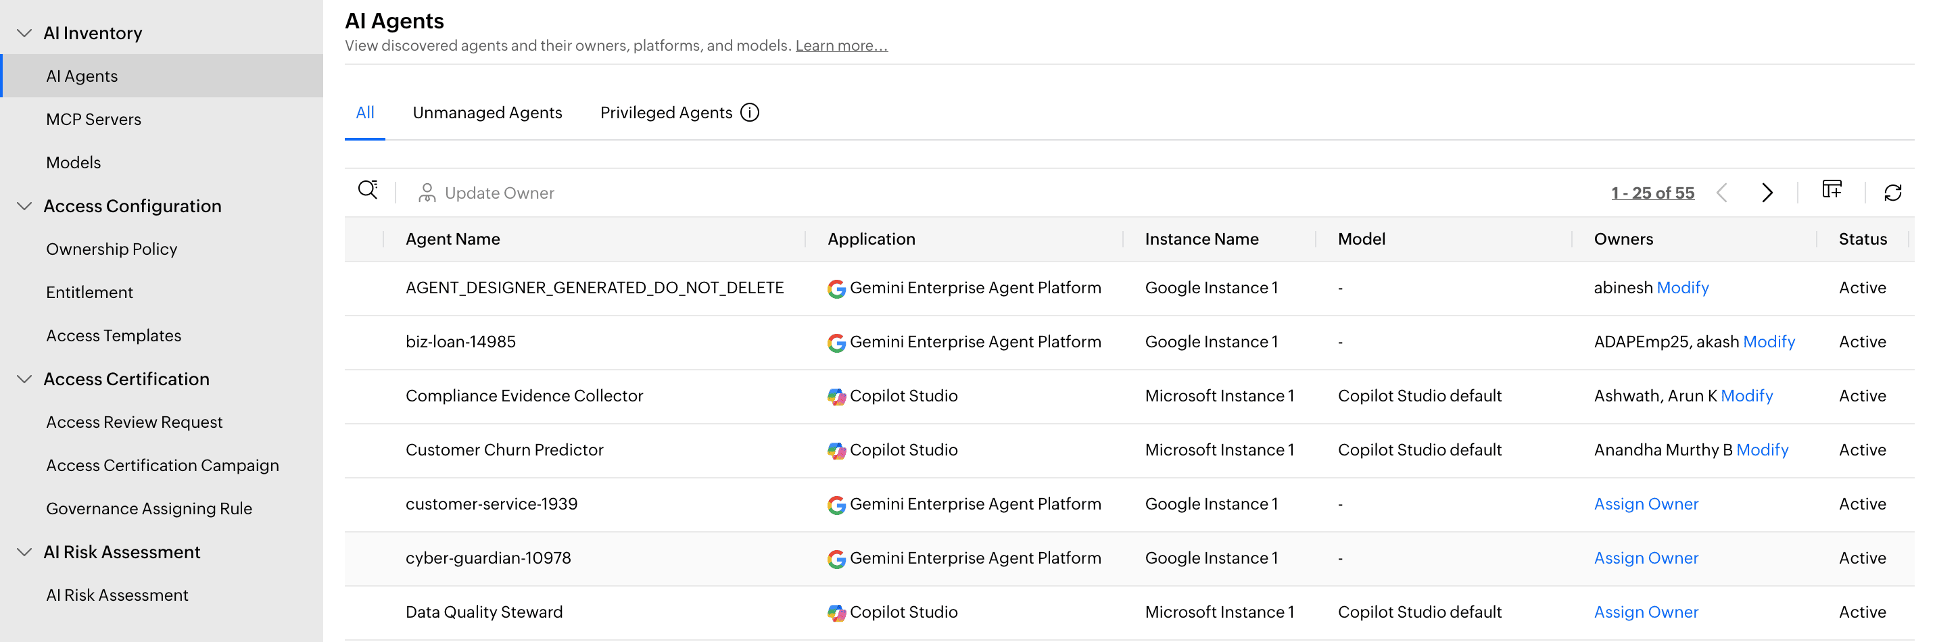
Task: Click Modify next to ADAPEmp25, akash
Action: 1769,342
